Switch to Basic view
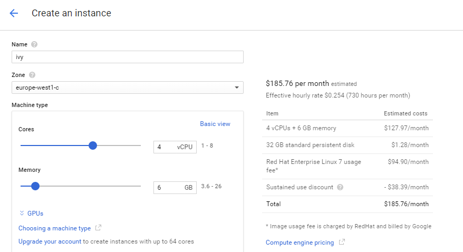This screenshot has width=463, height=252. coord(215,124)
